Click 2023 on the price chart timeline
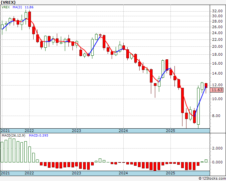Image resolution: width=226 pixels, height=181 pixels. click(76, 131)
